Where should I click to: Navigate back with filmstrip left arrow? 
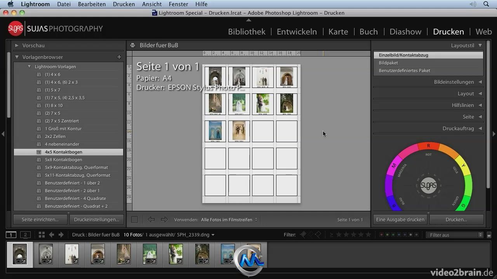coord(51,235)
